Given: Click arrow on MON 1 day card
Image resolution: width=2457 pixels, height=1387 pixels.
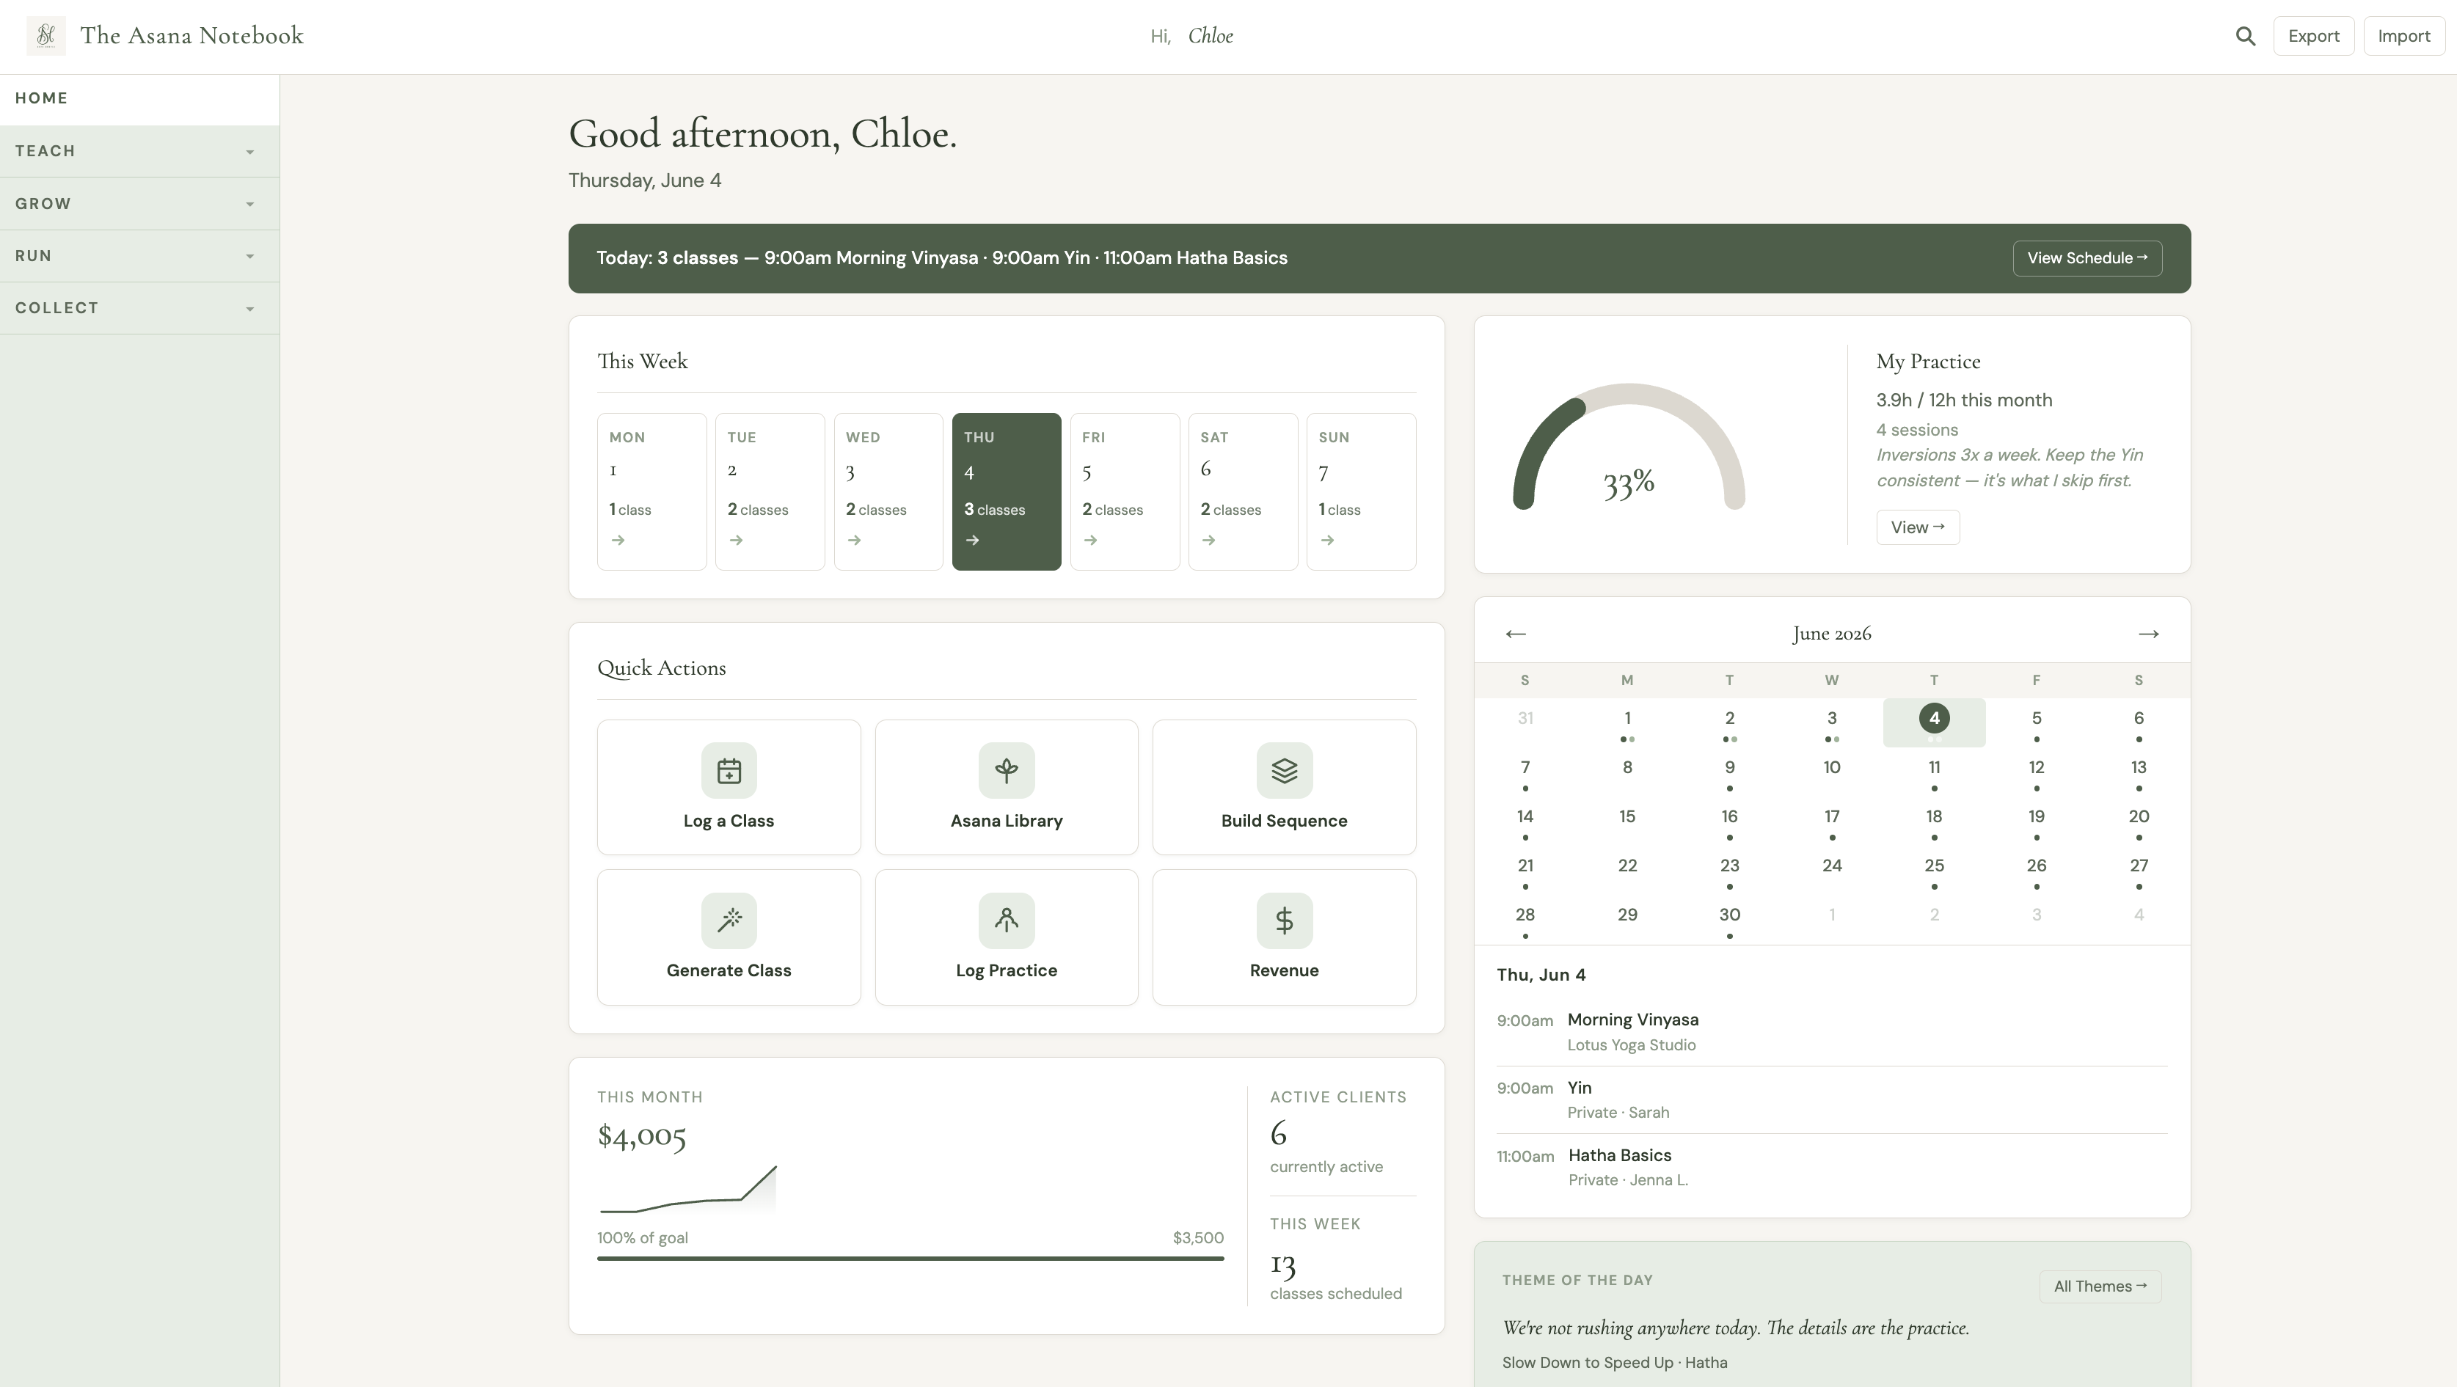Looking at the screenshot, I should tap(618, 541).
